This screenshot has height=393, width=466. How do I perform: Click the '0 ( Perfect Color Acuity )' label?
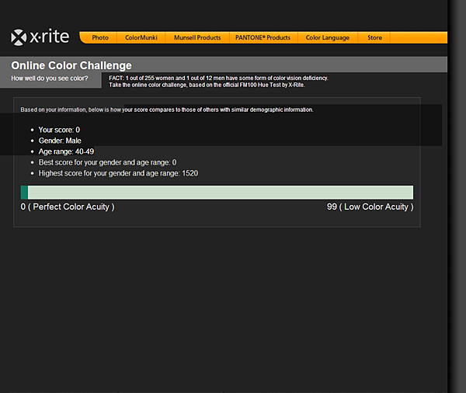(x=68, y=207)
